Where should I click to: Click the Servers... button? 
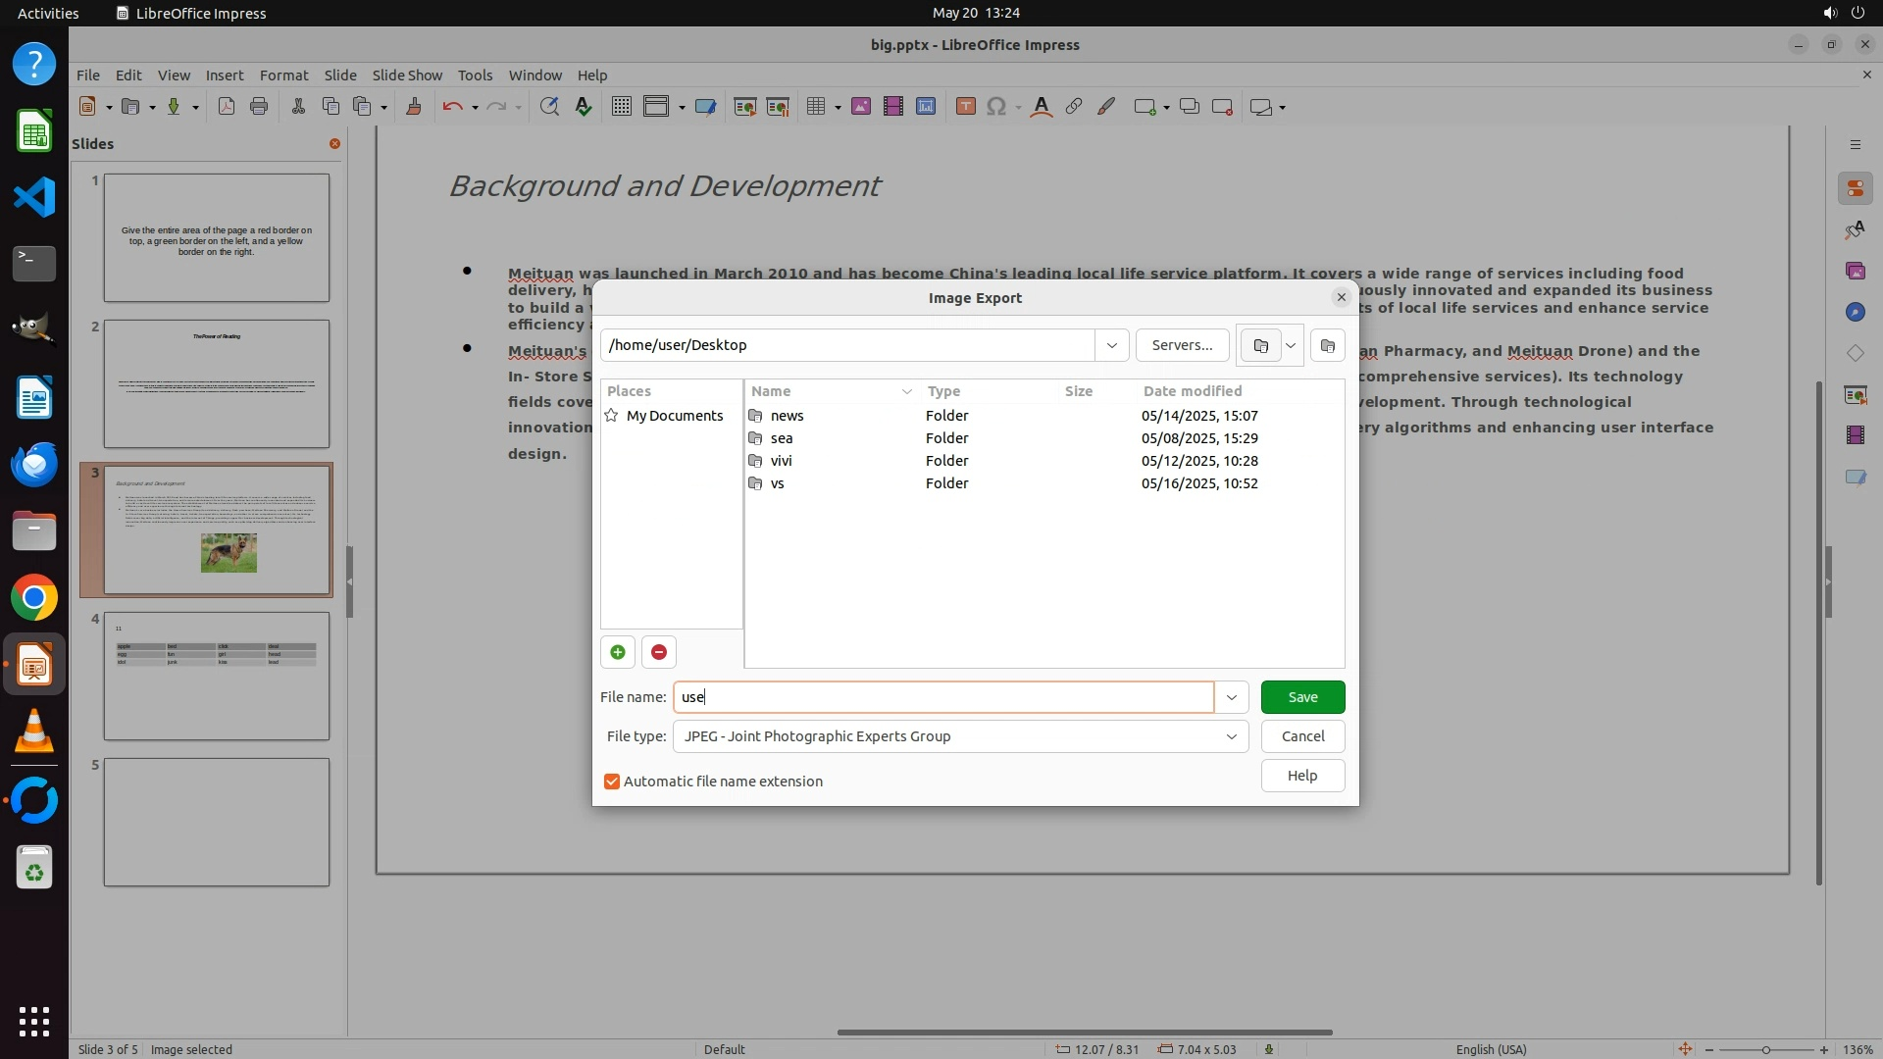[x=1182, y=345]
